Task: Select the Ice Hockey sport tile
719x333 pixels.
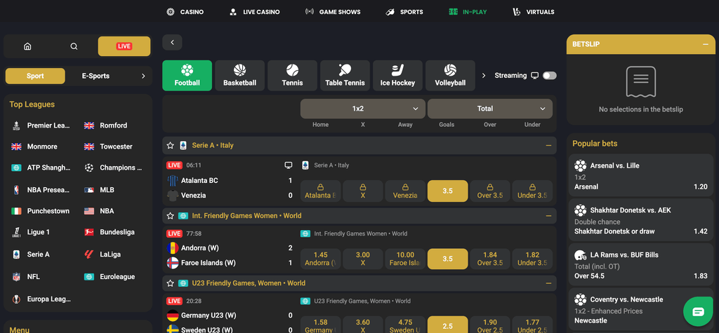Action: (x=397, y=76)
